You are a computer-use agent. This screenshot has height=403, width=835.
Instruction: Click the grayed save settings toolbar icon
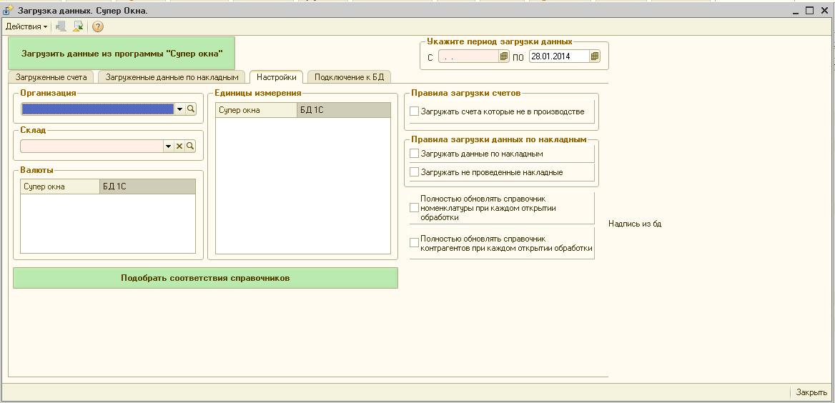(61, 26)
